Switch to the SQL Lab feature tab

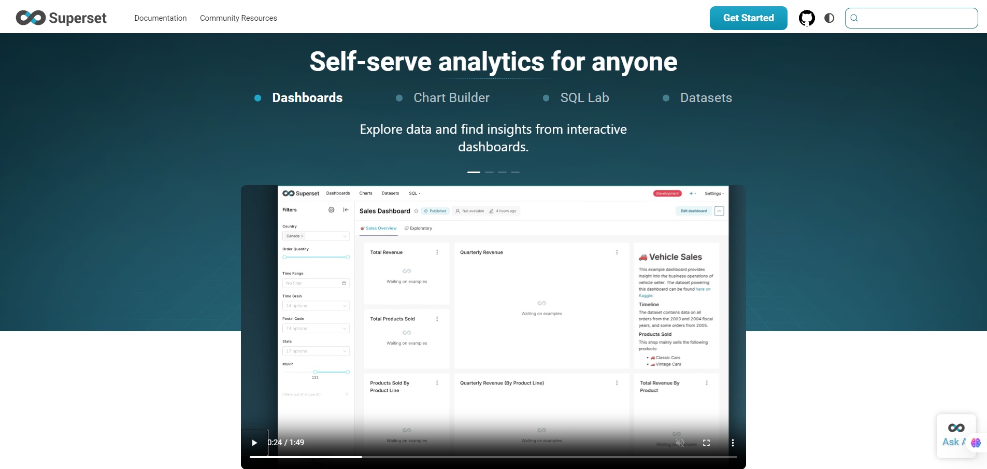click(x=584, y=98)
